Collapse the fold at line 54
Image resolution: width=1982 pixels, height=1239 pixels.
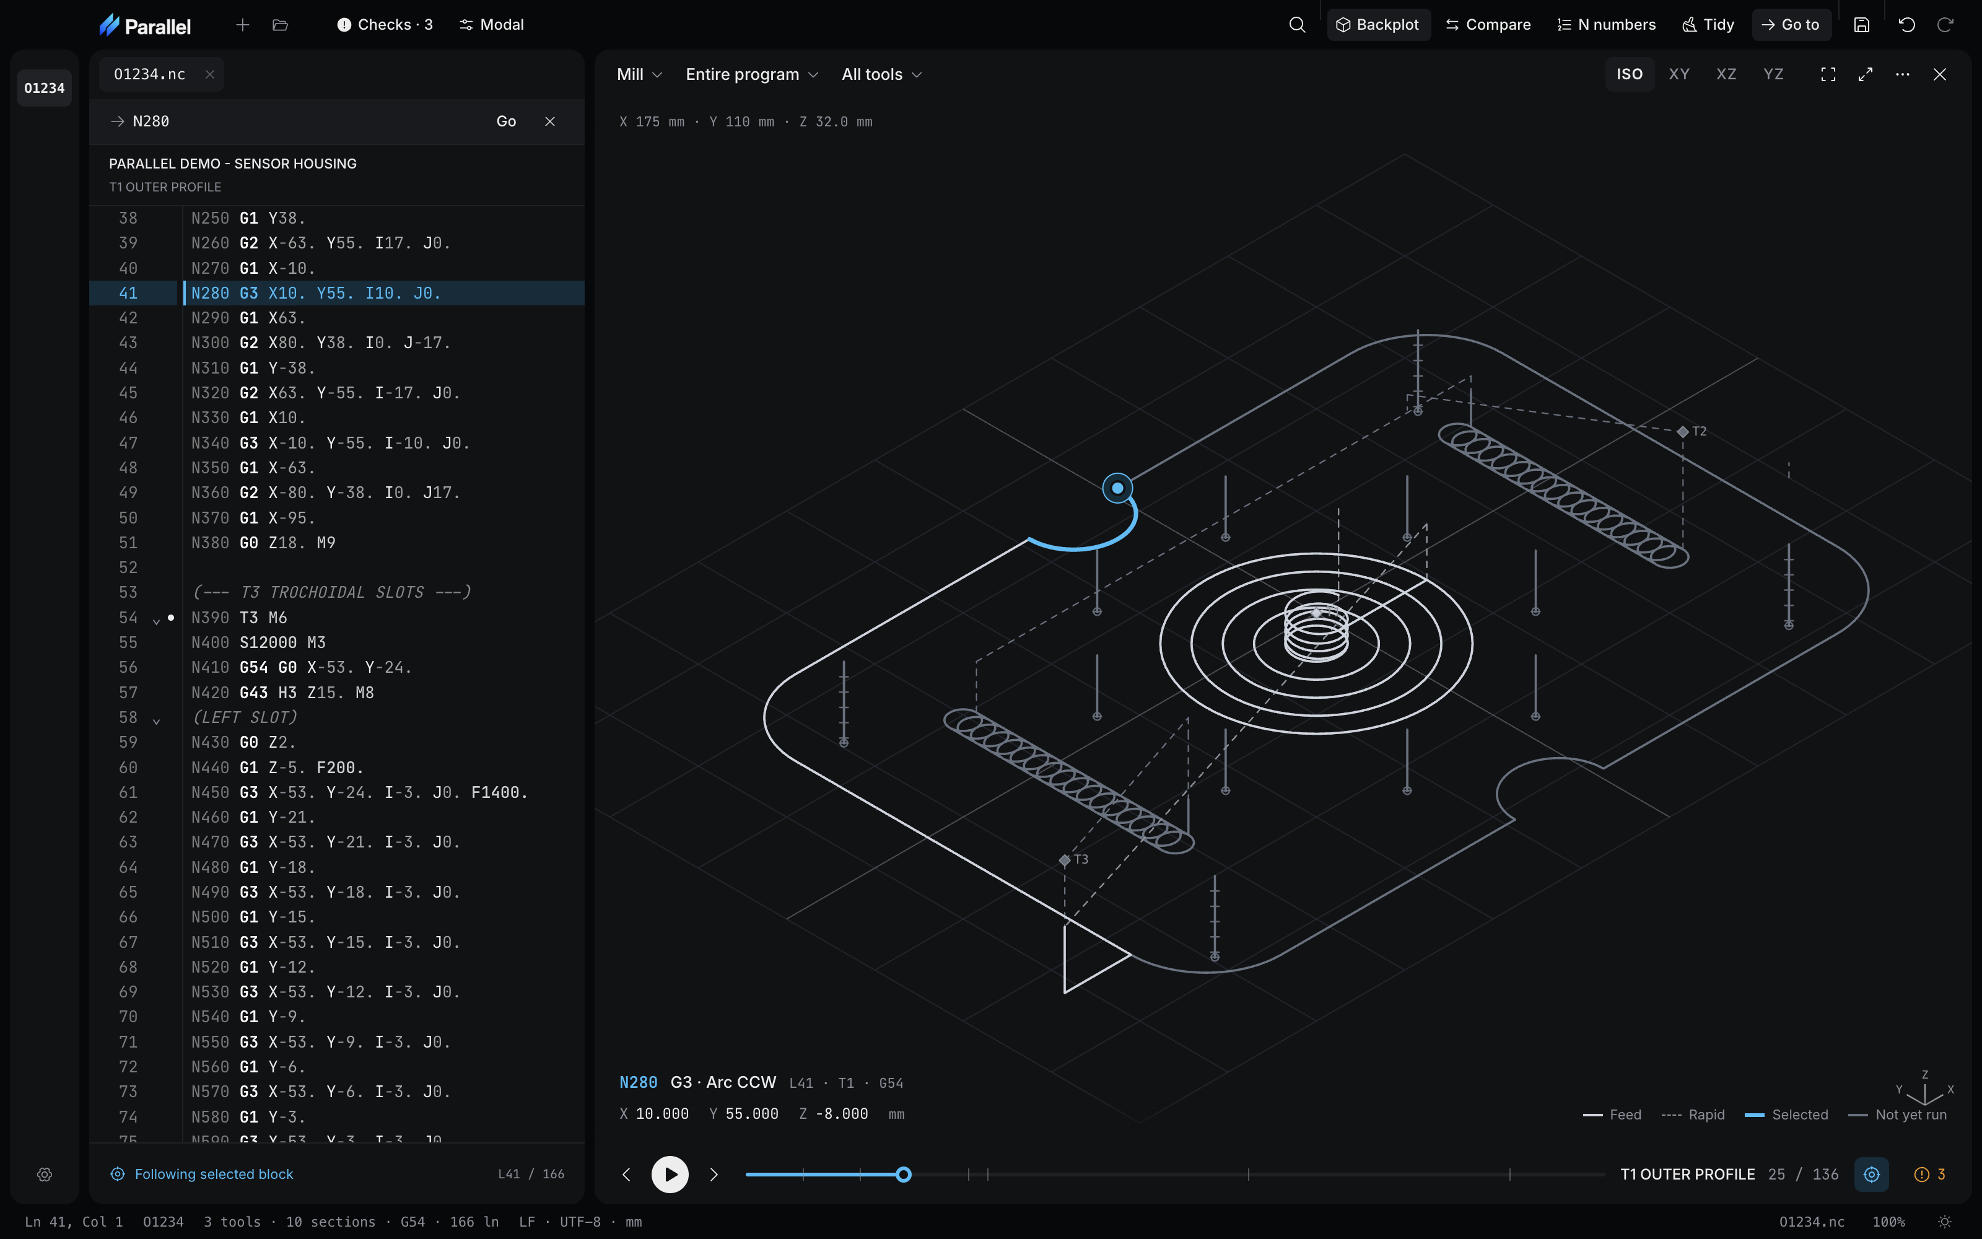tap(157, 620)
